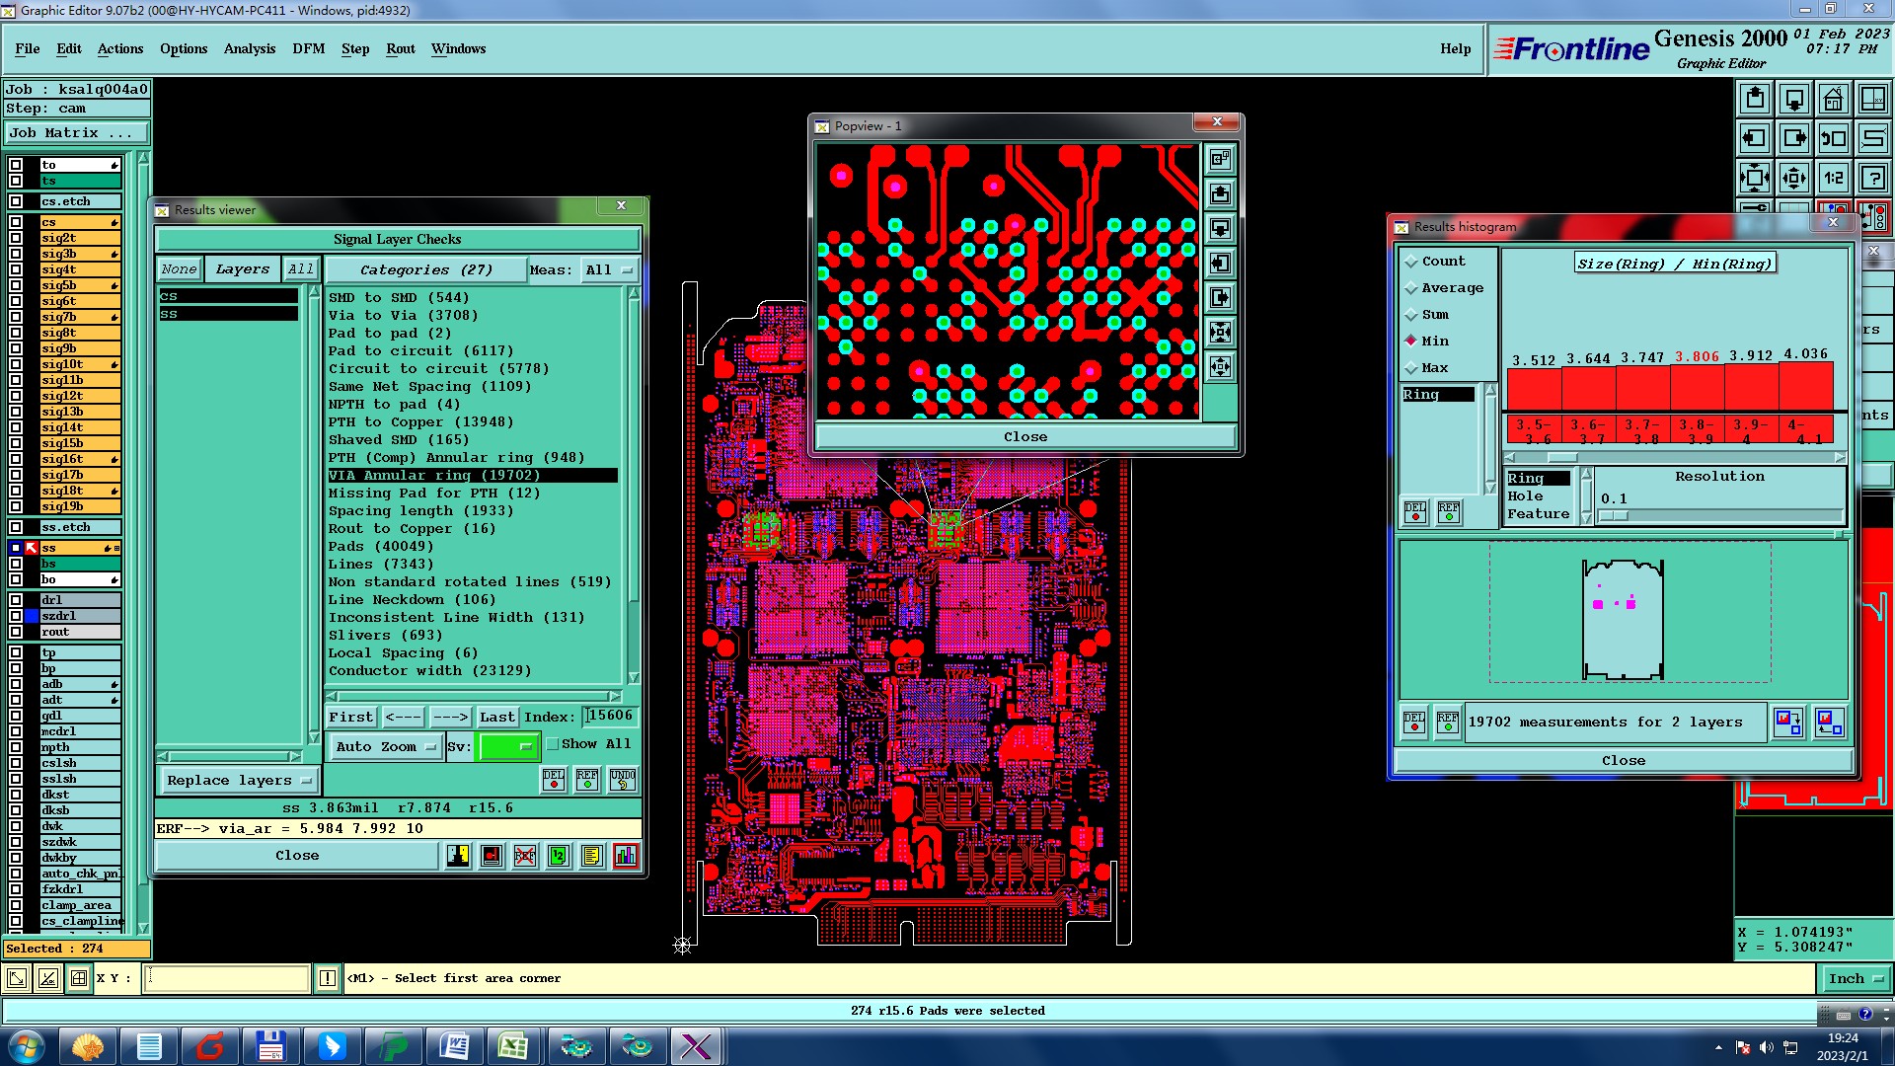Image resolution: width=1895 pixels, height=1066 pixels.
Task: Select the Average radio option
Action: point(1411,288)
